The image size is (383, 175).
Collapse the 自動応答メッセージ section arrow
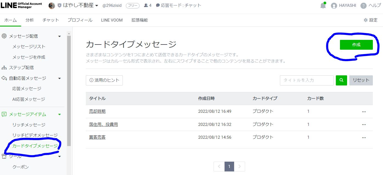59,78
